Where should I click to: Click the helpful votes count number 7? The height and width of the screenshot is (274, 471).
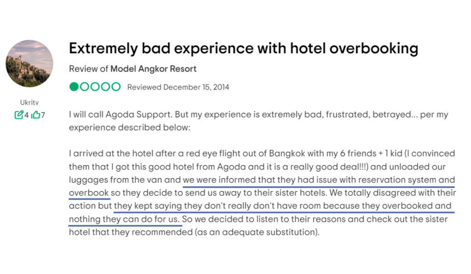(x=43, y=115)
